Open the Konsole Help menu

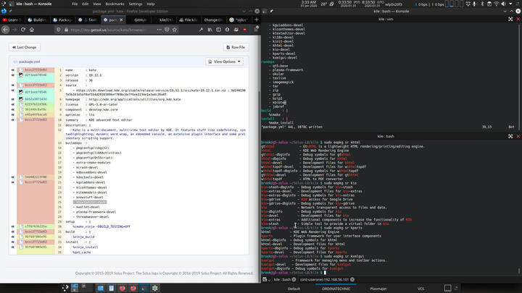coord(151,4)
